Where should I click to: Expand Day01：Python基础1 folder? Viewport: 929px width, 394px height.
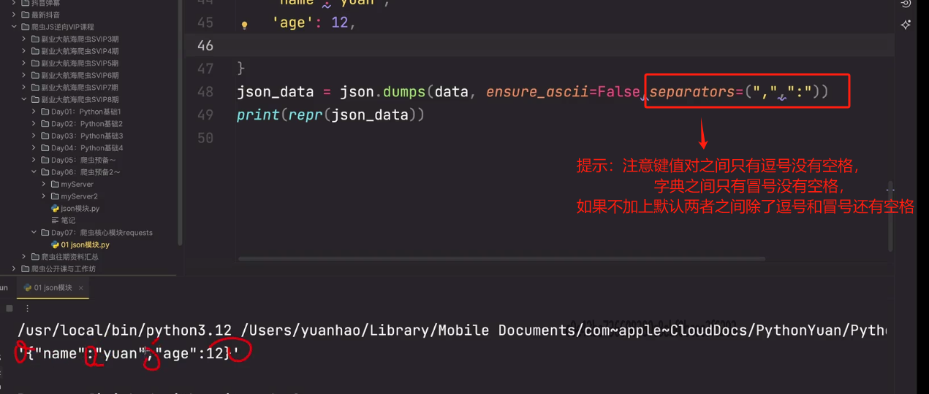pyautogui.click(x=34, y=112)
